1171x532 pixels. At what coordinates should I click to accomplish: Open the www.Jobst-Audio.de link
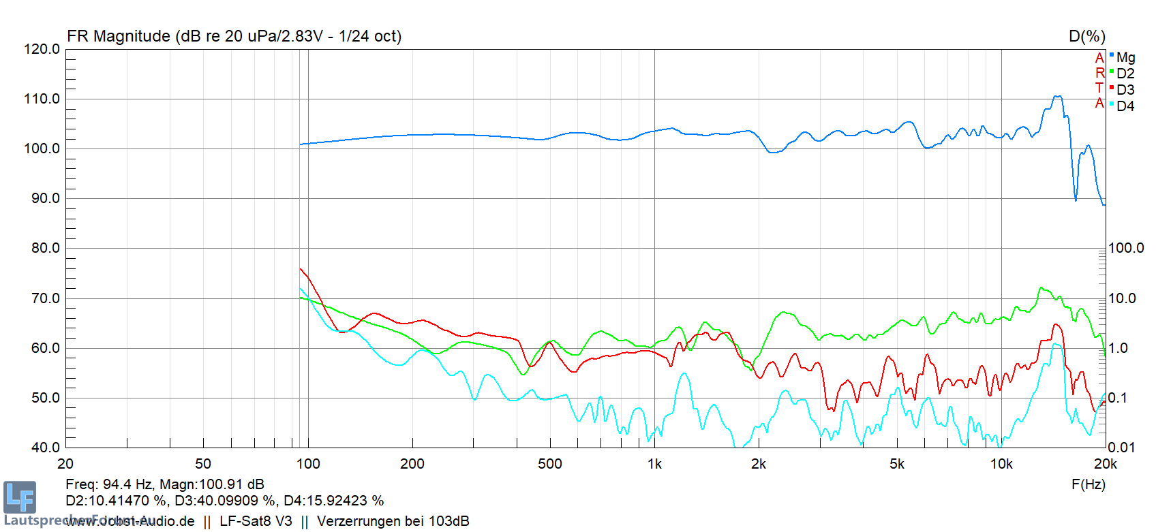[x=130, y=521]
